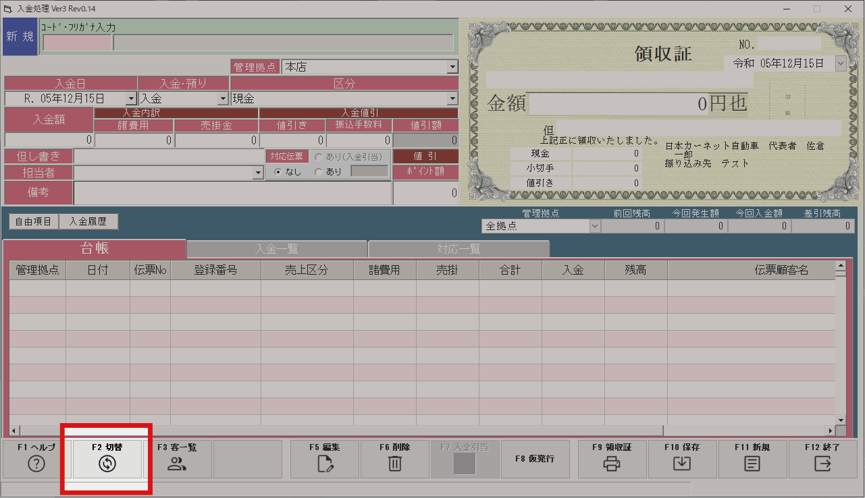Image resolution: width=865 pixels, height=498 pixels.
Task: Click the 新規 mode button
Action: click(x=20, y=36)
